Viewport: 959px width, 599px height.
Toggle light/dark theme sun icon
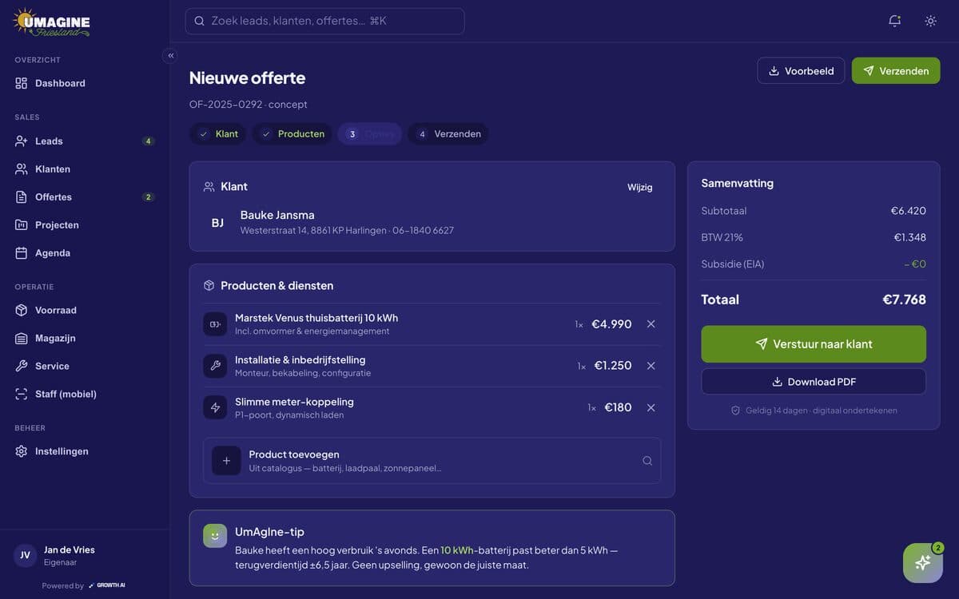930,21
